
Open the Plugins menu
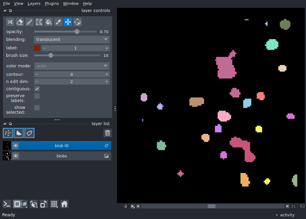(52, 4)
